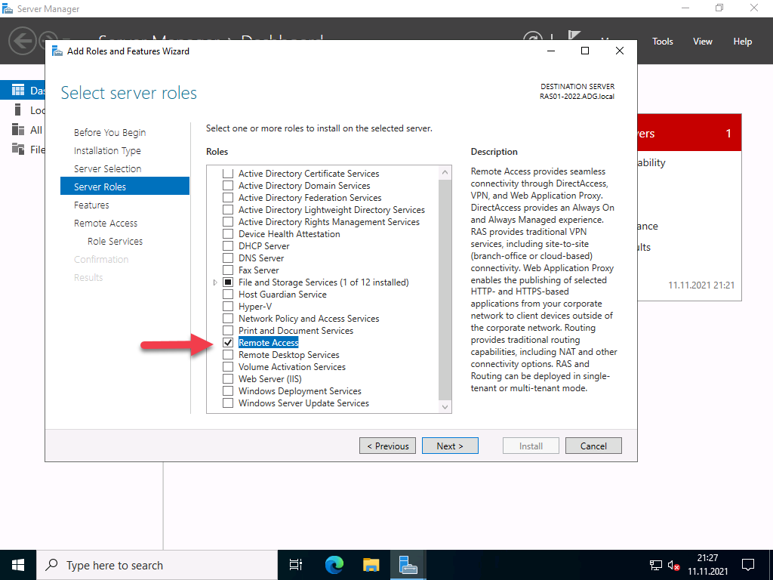Viewport: 773px width, 580px height.
Task: Click the Next button
Action: tap(450, 446)
